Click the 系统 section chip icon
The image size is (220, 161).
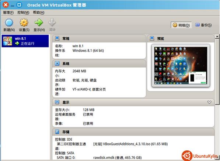point(57,64)
